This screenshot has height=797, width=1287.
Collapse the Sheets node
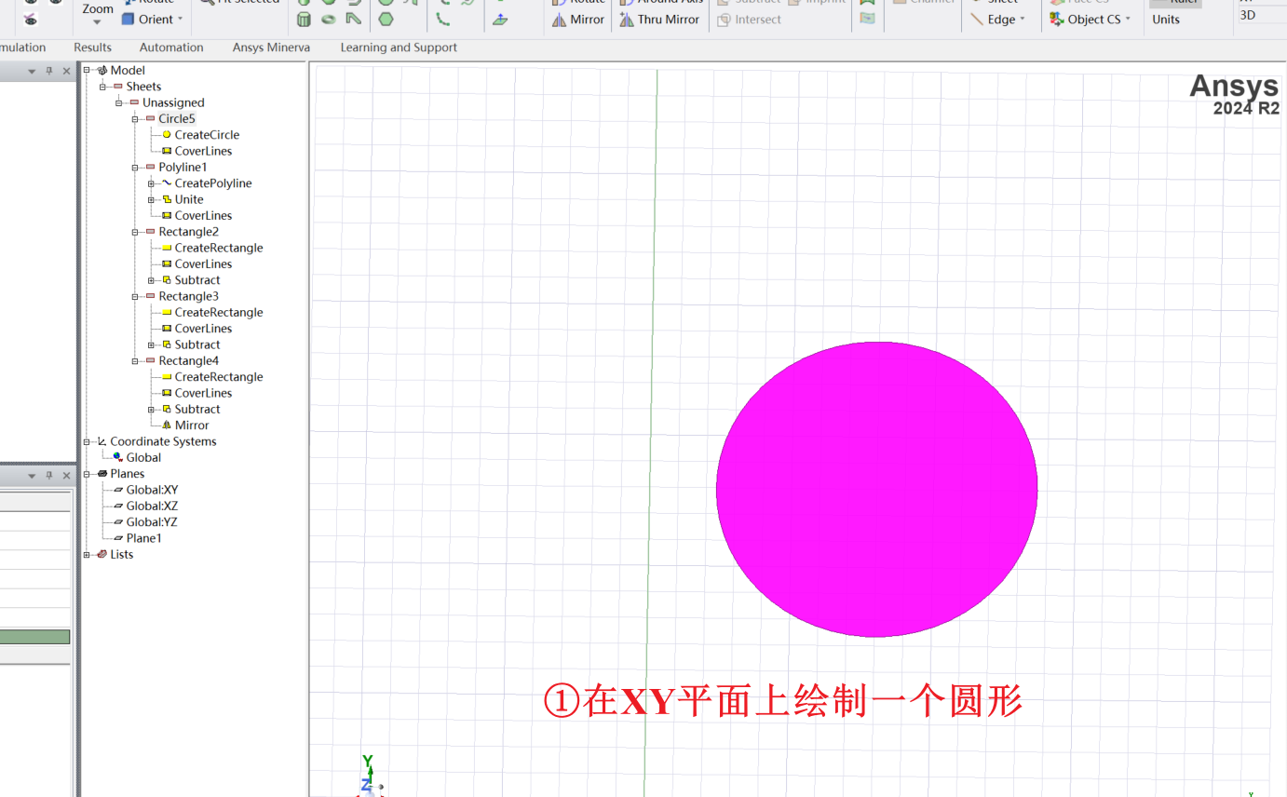[x=102, y=87]
